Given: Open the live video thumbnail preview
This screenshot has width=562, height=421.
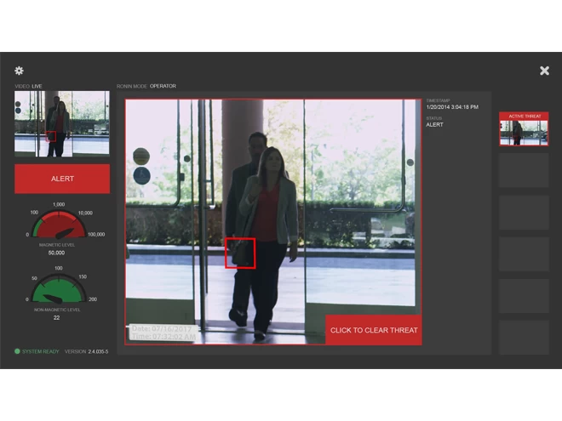Looking at the screenshot, I should [x=62, y=124].
